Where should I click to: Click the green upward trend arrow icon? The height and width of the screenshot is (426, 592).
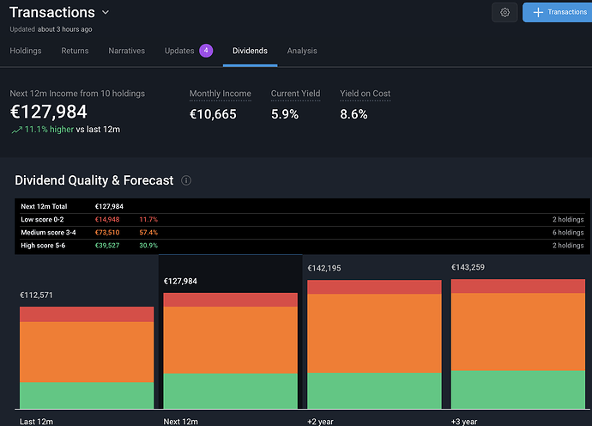tap(16, 130)
